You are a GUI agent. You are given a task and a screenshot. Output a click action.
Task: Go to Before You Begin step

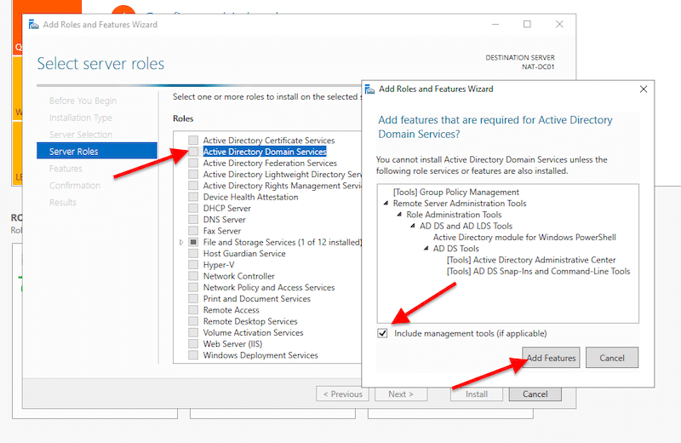[83, 101]
